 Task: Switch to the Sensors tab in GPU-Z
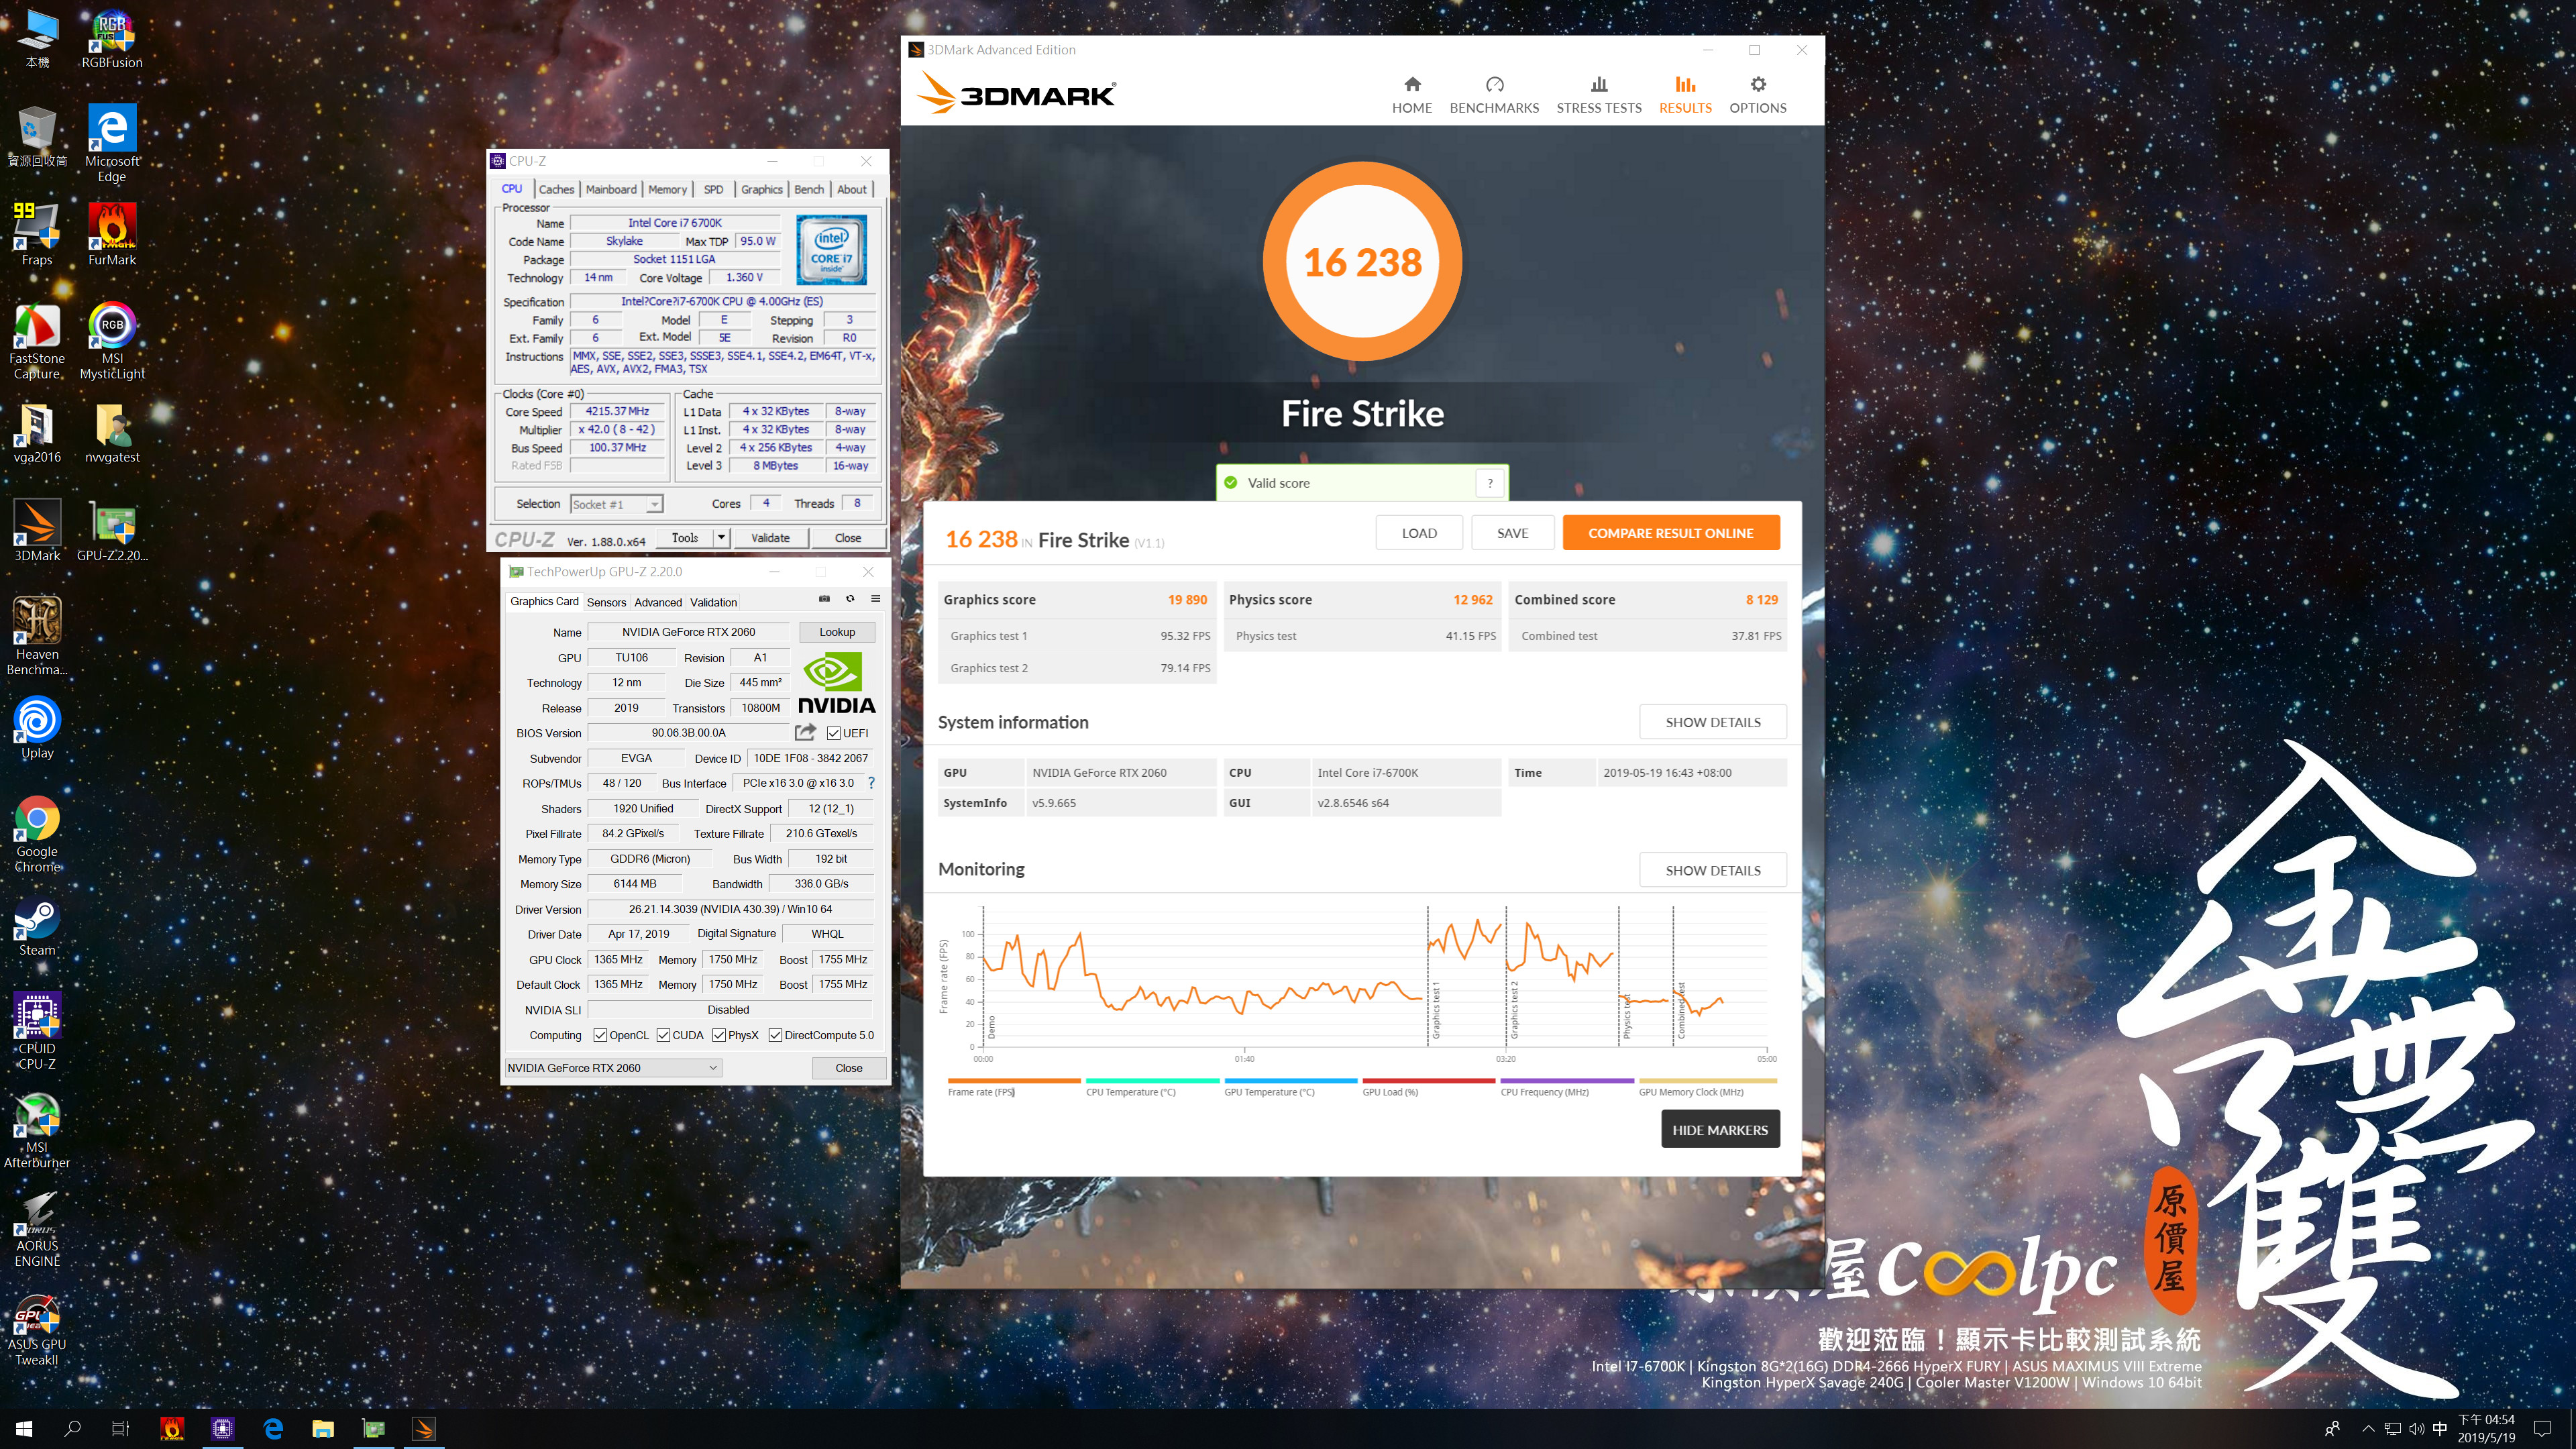[606, 602]
